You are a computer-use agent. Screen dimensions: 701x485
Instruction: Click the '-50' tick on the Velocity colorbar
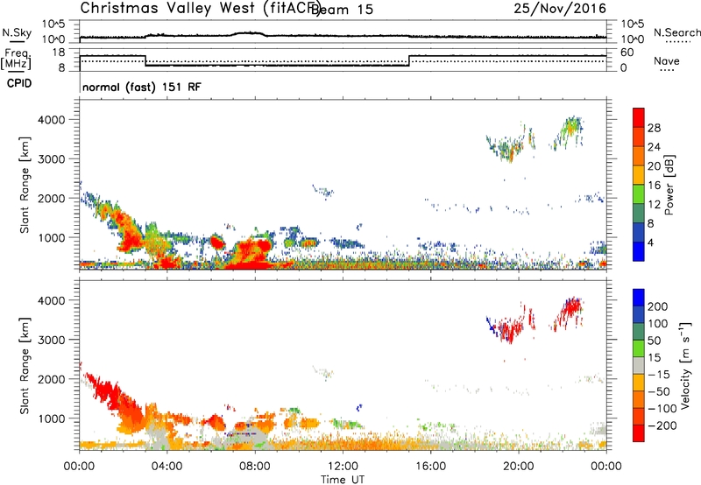coord(659,391)
